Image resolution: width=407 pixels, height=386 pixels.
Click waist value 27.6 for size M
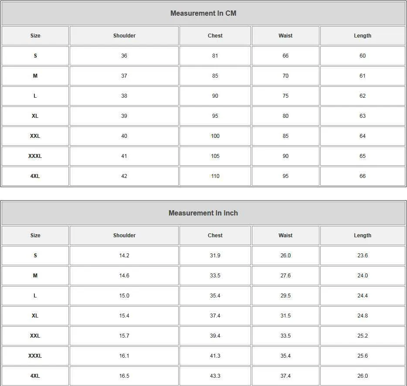click(x=285, y=276)
